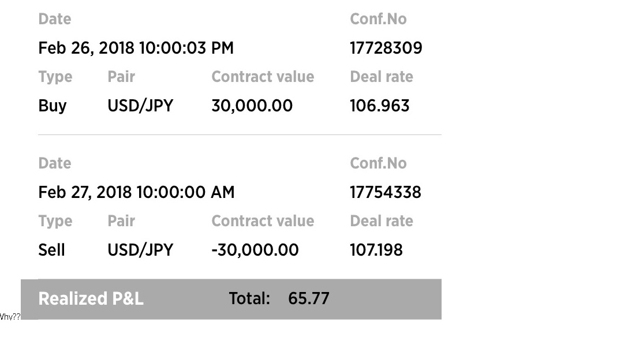The image size is (639, 348).
Task: Click the Total: label in gray bar
Action: [x=249, y=298]
